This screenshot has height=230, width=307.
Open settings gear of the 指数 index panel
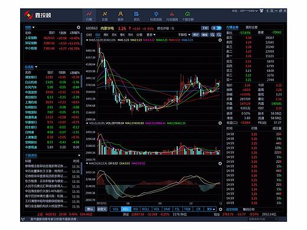click(x=79, y=27)
